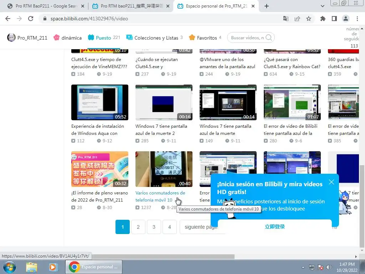
Task: Open the 00:40 mobile phone video thumbnail
Action: click(x=164, y=169)
